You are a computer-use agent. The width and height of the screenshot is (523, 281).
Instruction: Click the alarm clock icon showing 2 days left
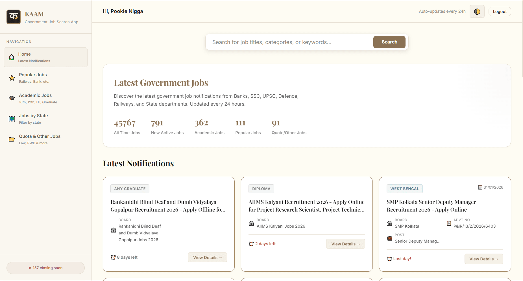tap(251, 243)
